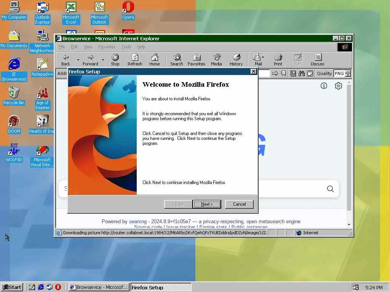
Task: Select the My Computer desktop icon
Action: coord(14,10)
